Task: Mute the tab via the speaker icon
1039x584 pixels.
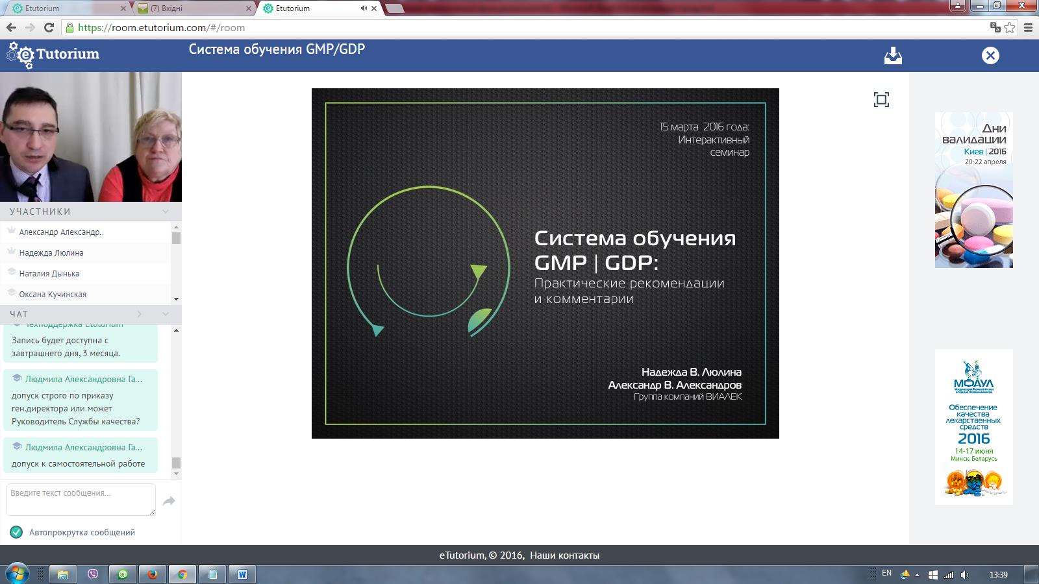Action: click(364, 8)
